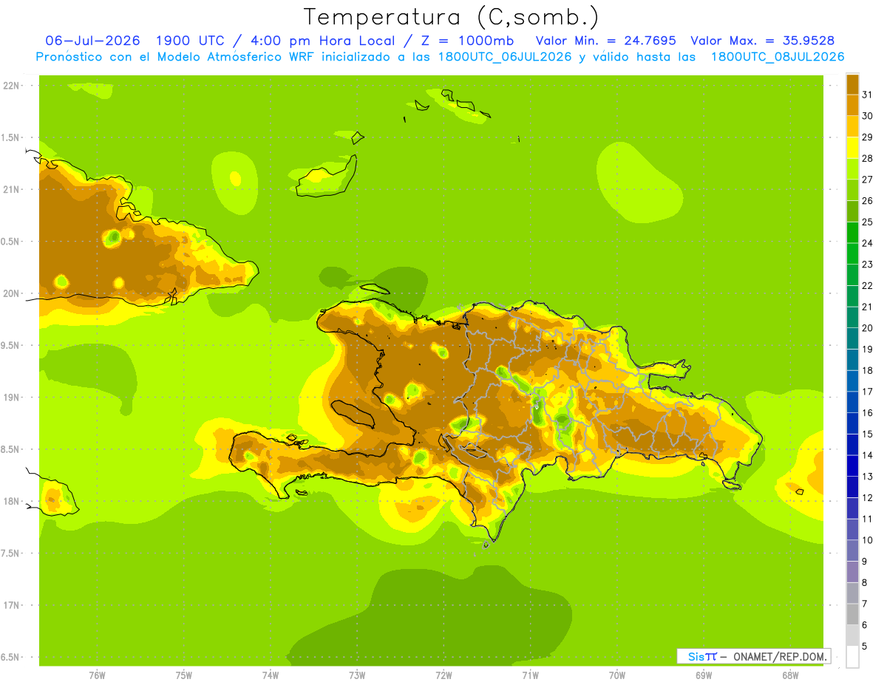Click the legend value '31'

coord(867,95)
